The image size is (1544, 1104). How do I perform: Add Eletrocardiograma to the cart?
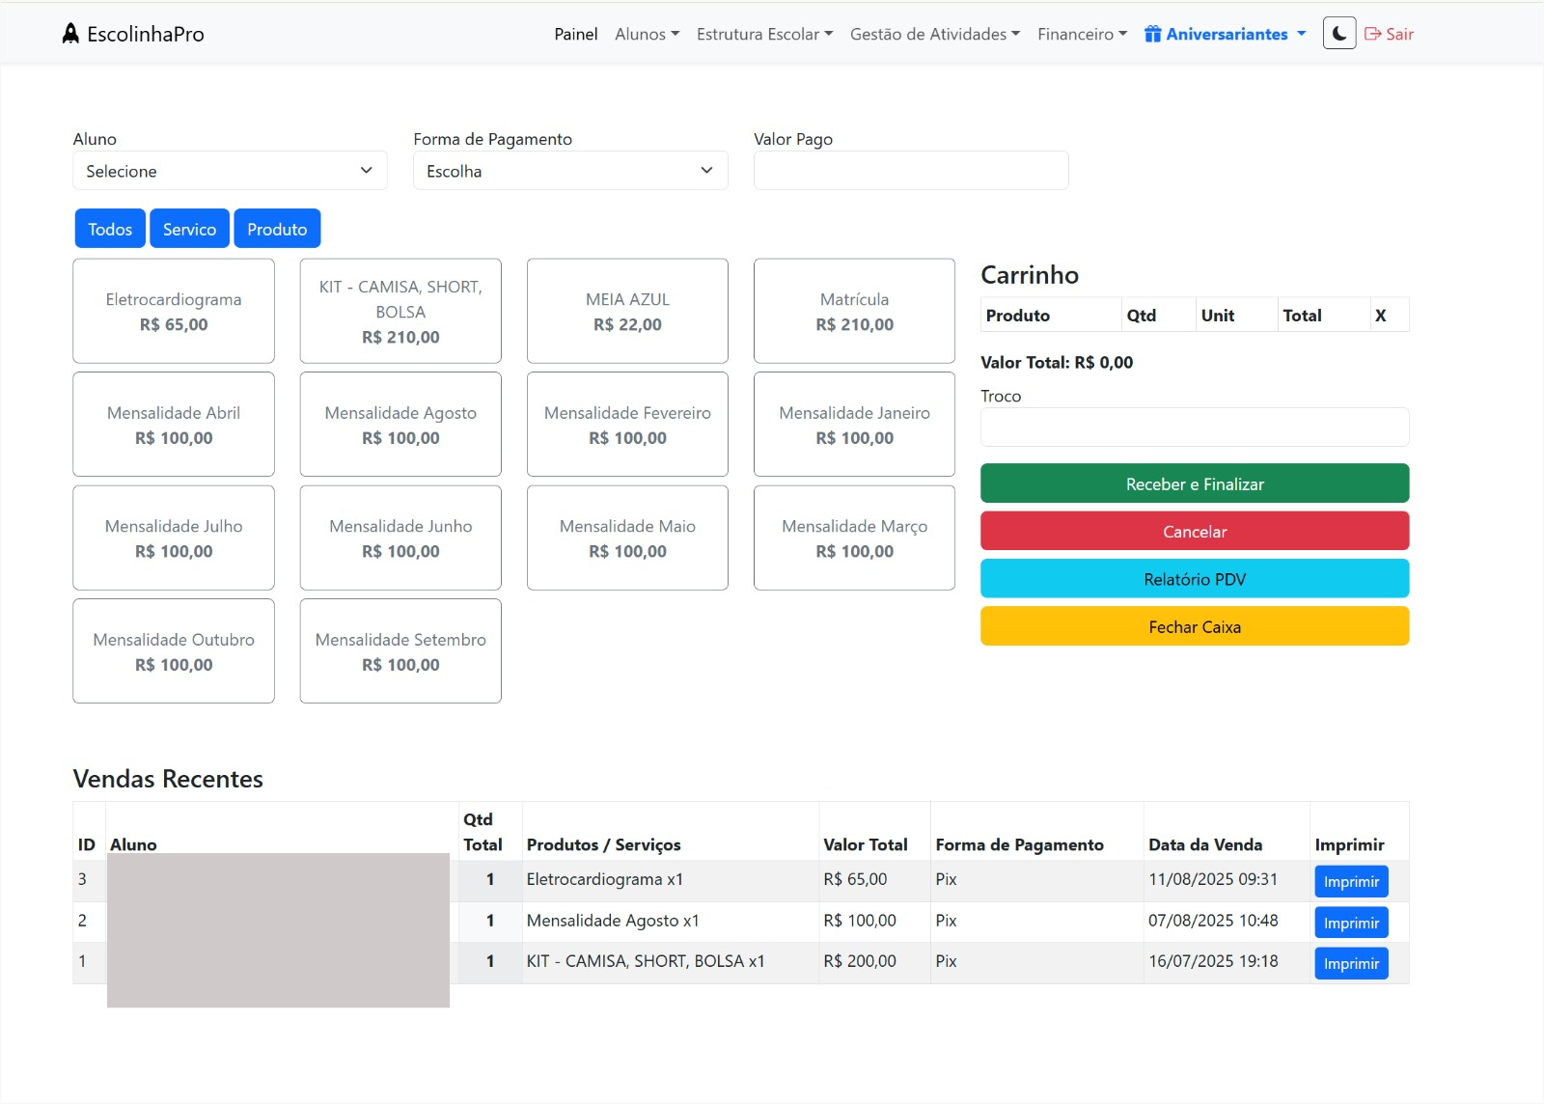(174, 311)
